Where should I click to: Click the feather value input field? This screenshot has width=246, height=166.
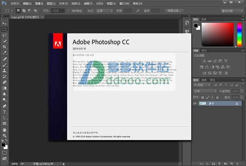coord(57,11)
